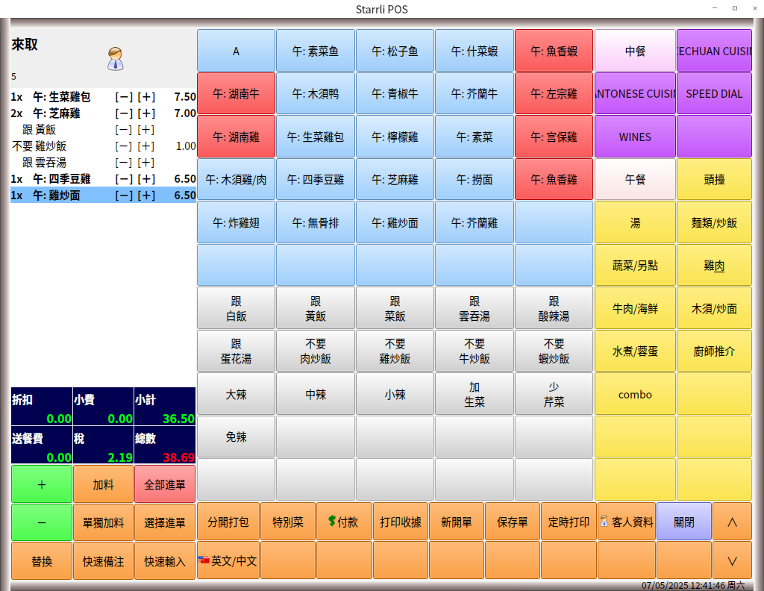This screenshot has height=591, width=764.
Task: Choose 大辣 spice level
Action: pyautogui.click(x=236, y=394)
